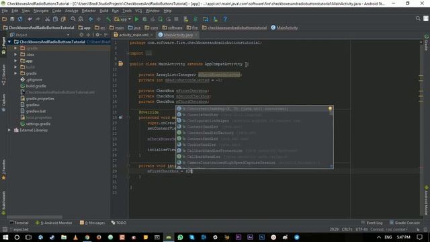Click the blue Help question mark icon
The height and width of the screenshot is (242, 430).
tap(225, 19)
